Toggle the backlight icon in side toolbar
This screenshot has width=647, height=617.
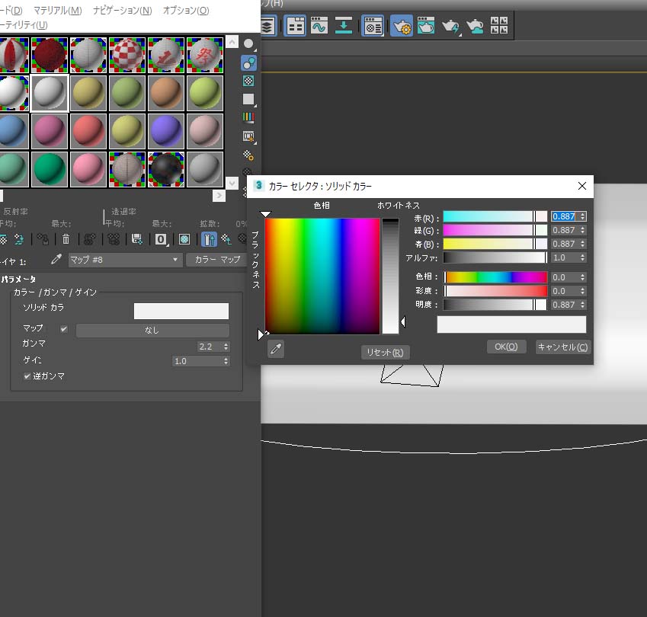pyautogui.click(x=248, y=62)
